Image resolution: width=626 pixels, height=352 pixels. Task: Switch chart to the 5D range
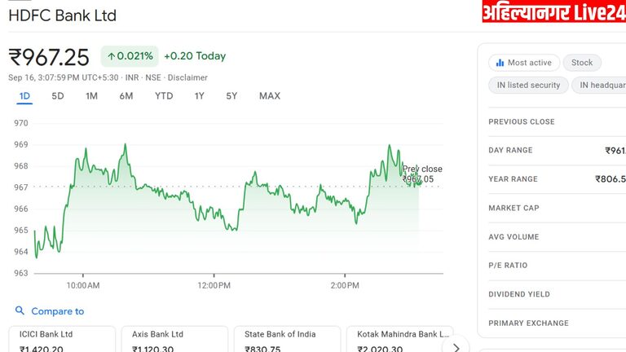point(58,96)
